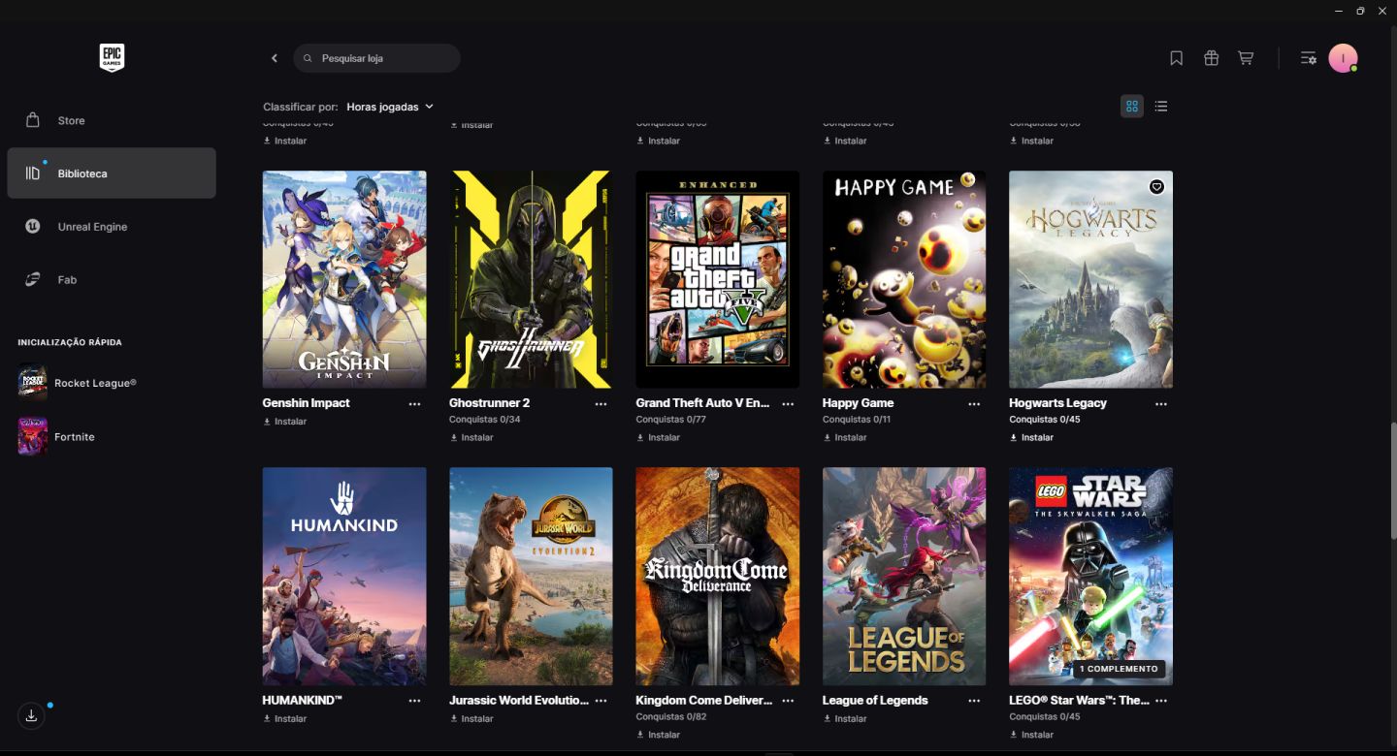This screenshot has width=1397, height=756.
Task: Open the Fab section
Action: click(x=112, y=280)
